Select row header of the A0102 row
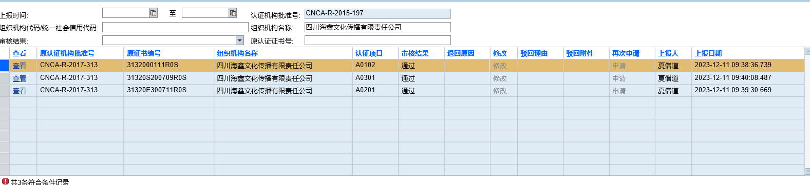810x185 pixels. [x=5, y=66]
